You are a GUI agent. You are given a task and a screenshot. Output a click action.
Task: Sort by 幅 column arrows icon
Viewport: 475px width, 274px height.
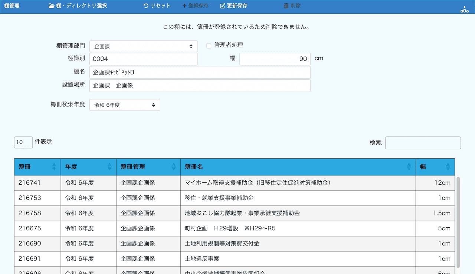click(448, 167)
